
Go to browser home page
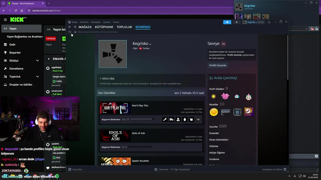click(x=22, y=10)
